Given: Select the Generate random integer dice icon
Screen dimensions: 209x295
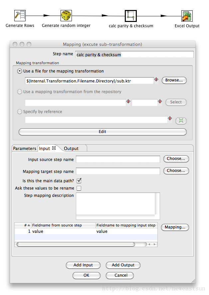Looking at the screenshot, I should [x=66, y=15].
